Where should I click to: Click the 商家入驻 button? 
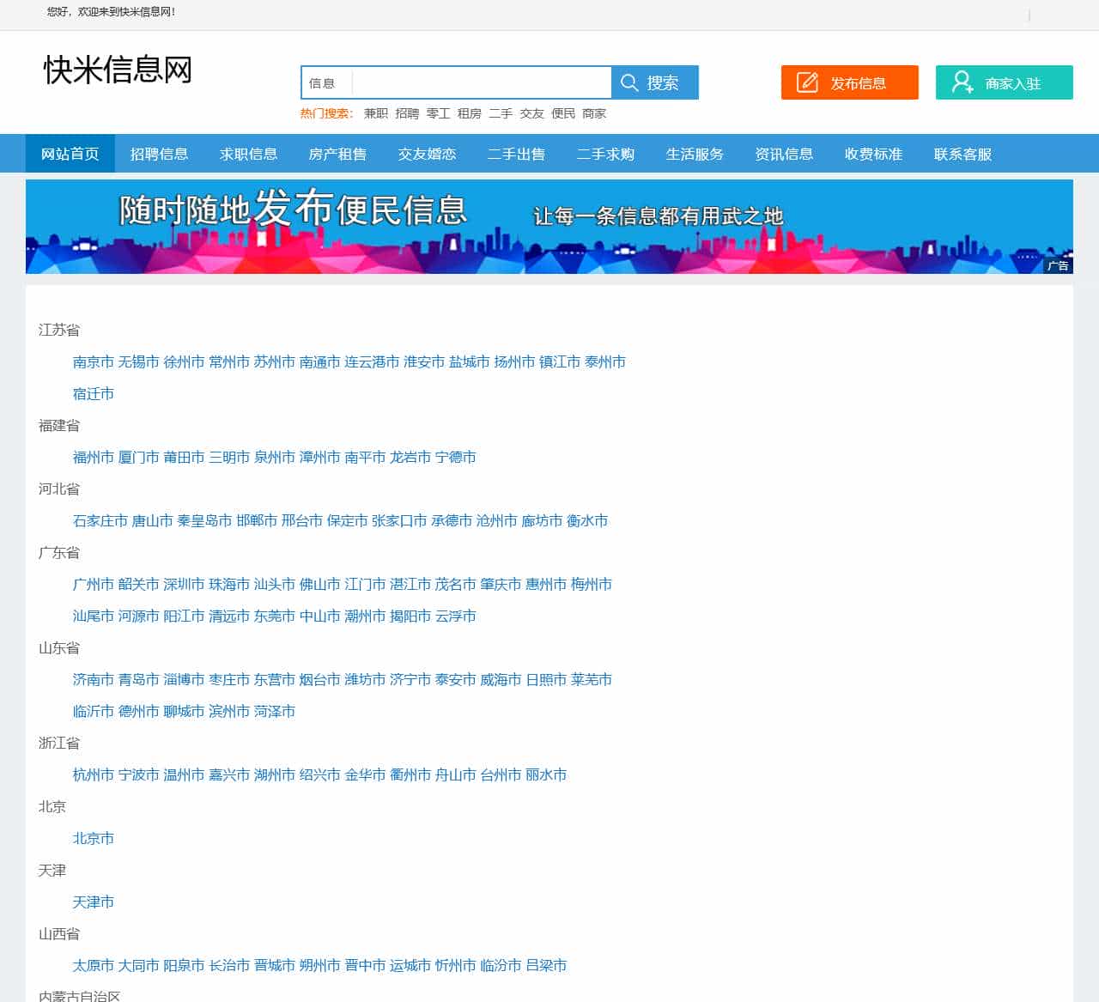point(1004,82)
